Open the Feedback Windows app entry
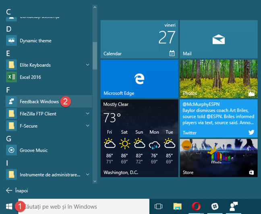This screenshot has height=214, width=261. 49,101
